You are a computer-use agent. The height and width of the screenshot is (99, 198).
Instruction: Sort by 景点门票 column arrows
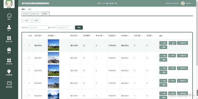pyautogui.click(x=103, y=36)
